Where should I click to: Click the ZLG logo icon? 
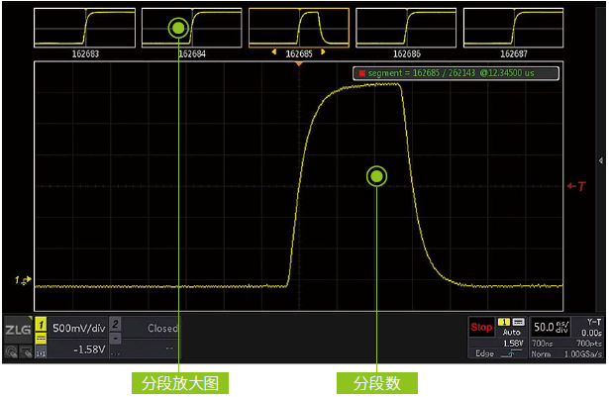click(x=17, y=329)
